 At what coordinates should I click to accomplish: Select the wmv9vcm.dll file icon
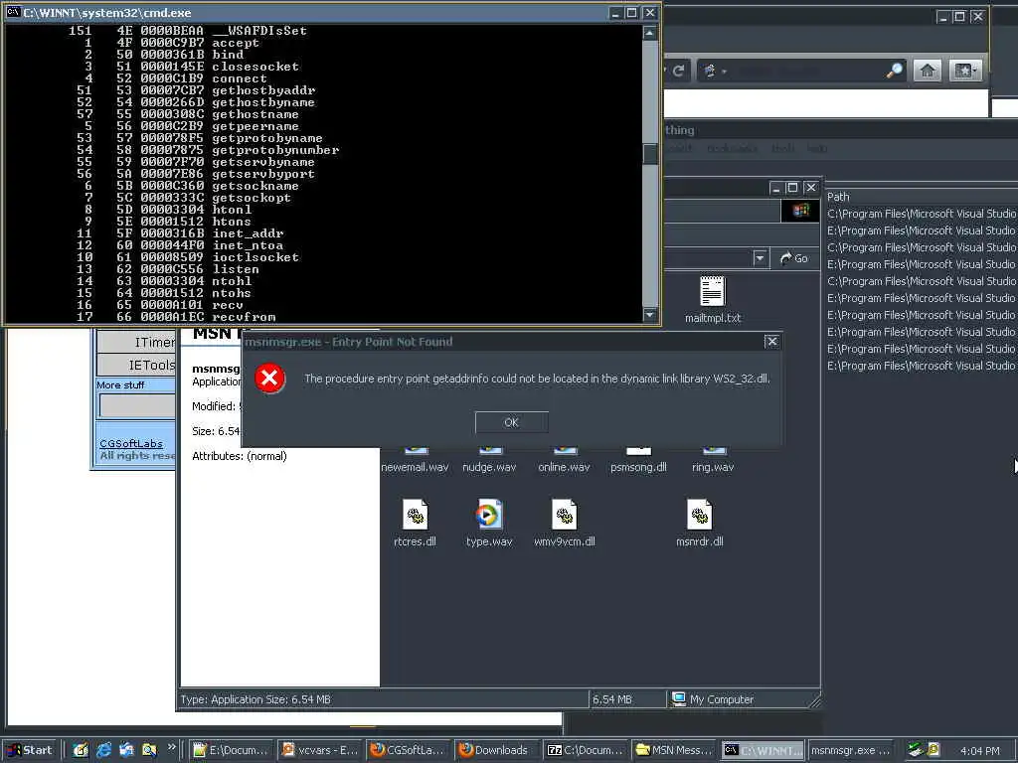(565, 516)
